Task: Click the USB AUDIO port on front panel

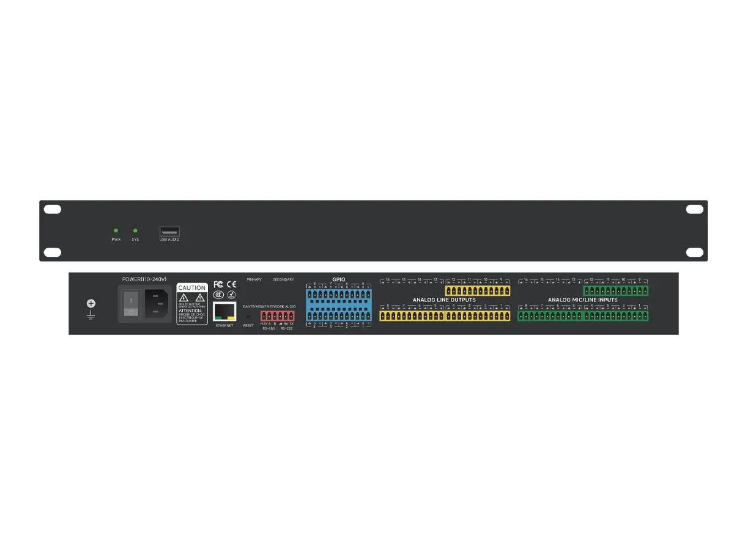Action: point(170,231)
